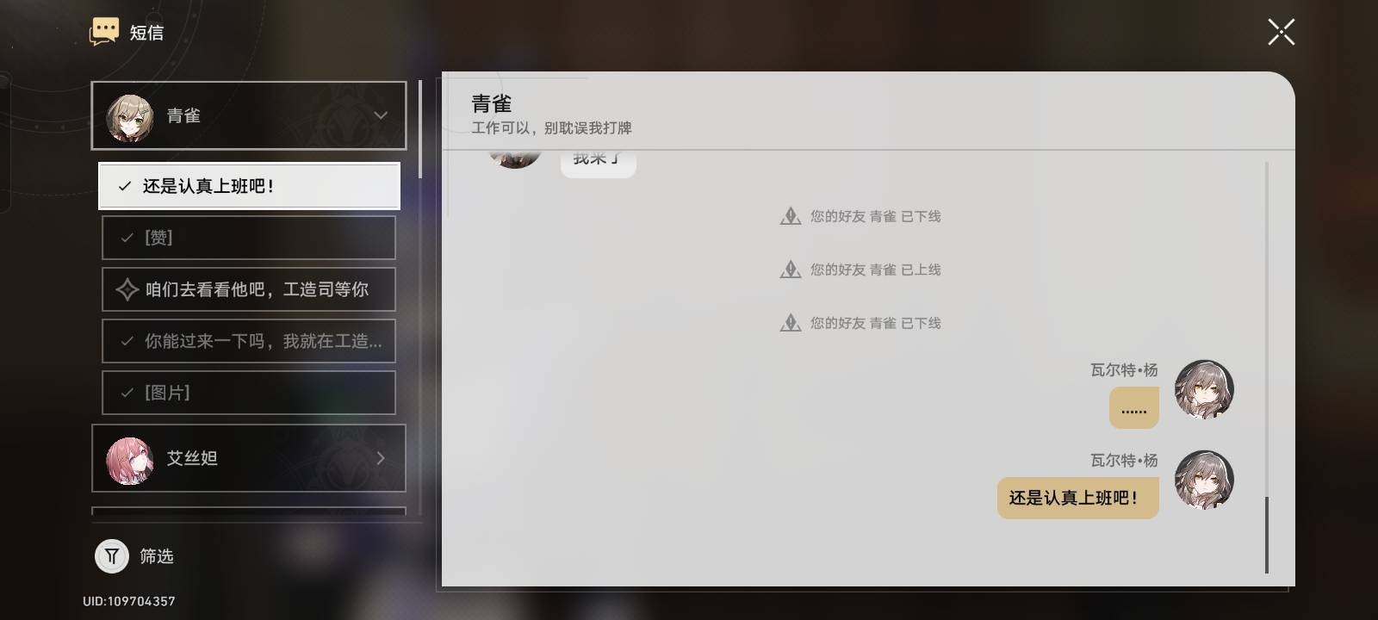Collapse 青雀 contact with the down chevron
The width and height of the screenshot is (1378, 620).
(381, 115)
